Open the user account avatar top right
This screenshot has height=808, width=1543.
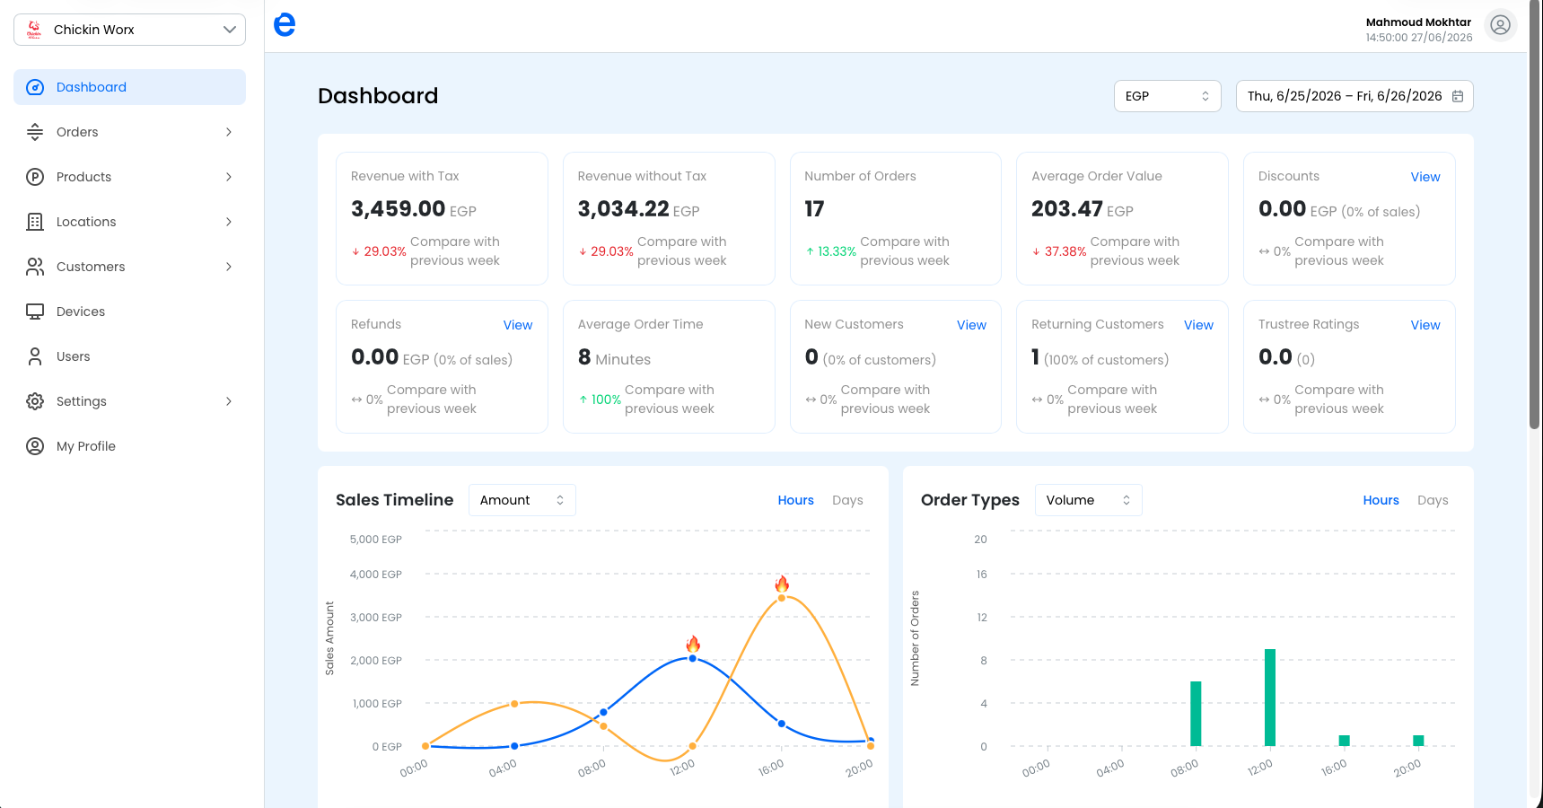(x=1500, y=25)
